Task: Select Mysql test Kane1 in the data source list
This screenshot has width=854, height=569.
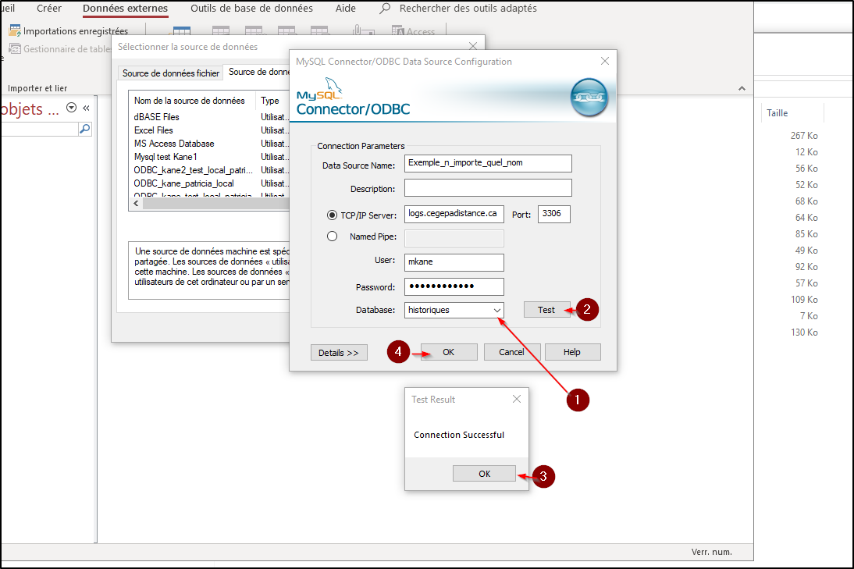Action: [165, 157]
